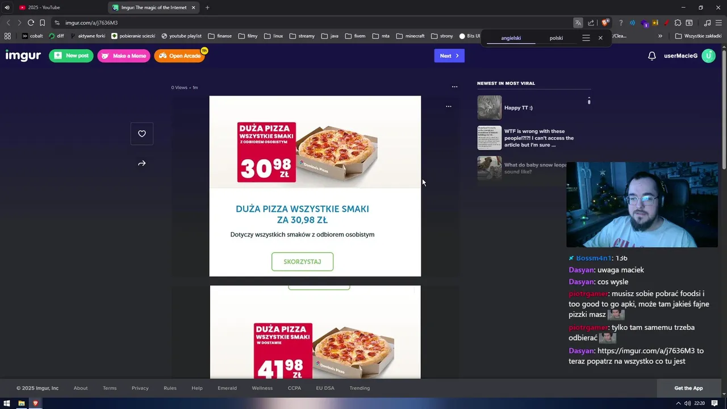727x409 pixels.
Task: Go back to the previous page
Action: pyautogui.click(x=8, y=23)
